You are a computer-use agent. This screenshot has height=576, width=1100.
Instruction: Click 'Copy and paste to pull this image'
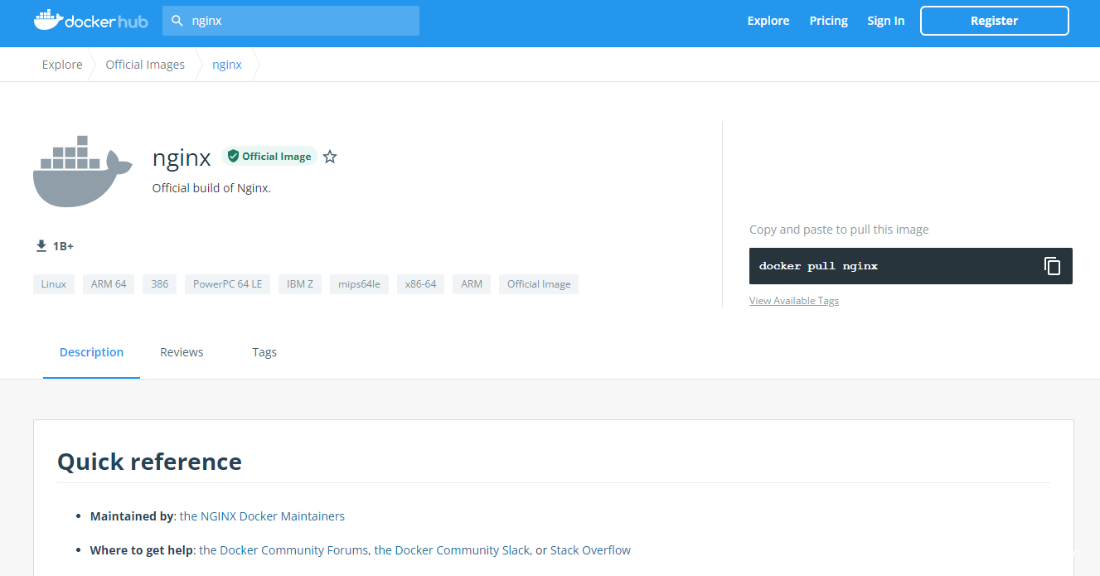pos(839,230)
